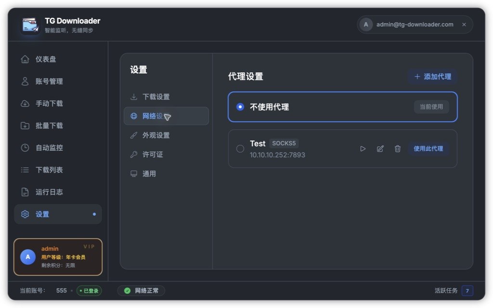The image size is (493, 308).
Task: Click the download settings arrow icon
Action: pos(134,97)
